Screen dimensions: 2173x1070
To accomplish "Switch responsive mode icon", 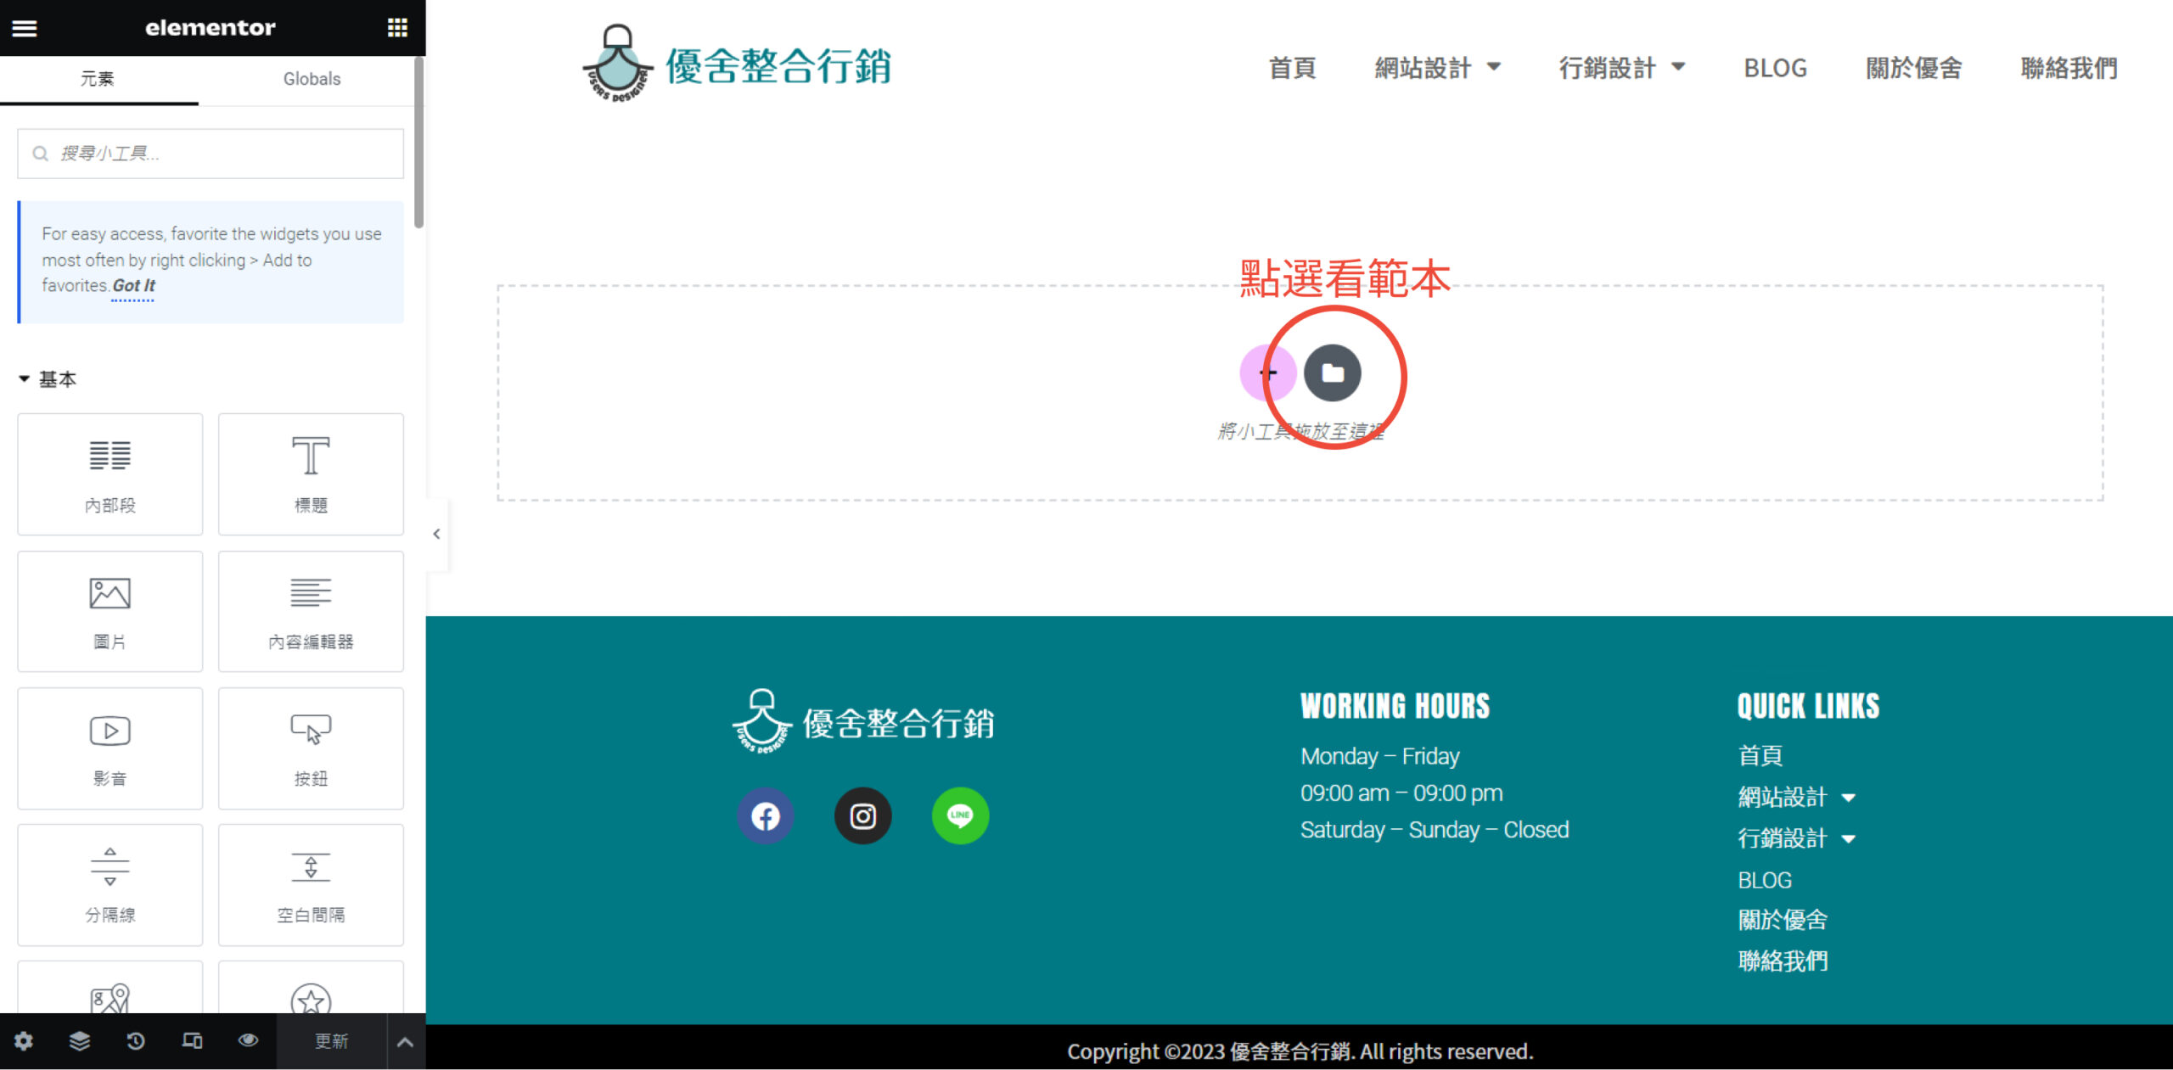I will pyautogui.click(x=192, y=1040).
